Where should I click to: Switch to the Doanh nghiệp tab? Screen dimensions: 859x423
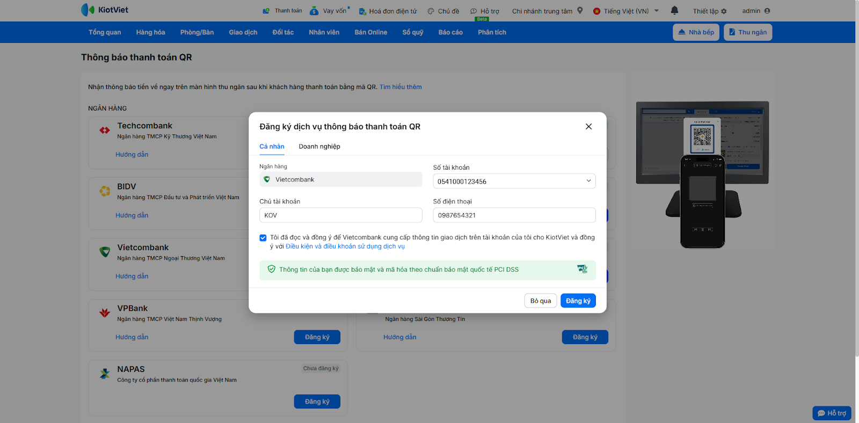pos(319,147)
